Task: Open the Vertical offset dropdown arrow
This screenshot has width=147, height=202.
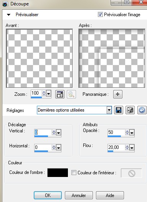Action: (x=58, y=132)
